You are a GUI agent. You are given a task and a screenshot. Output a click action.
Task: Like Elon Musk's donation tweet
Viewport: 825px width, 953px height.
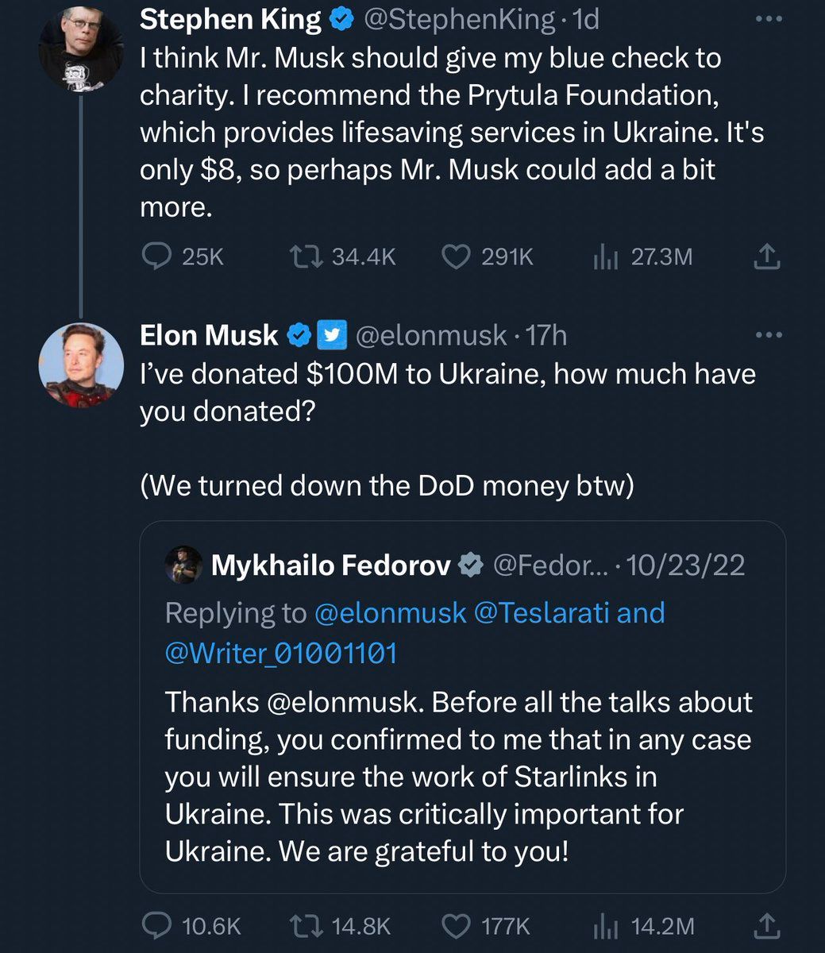[455, 926]
